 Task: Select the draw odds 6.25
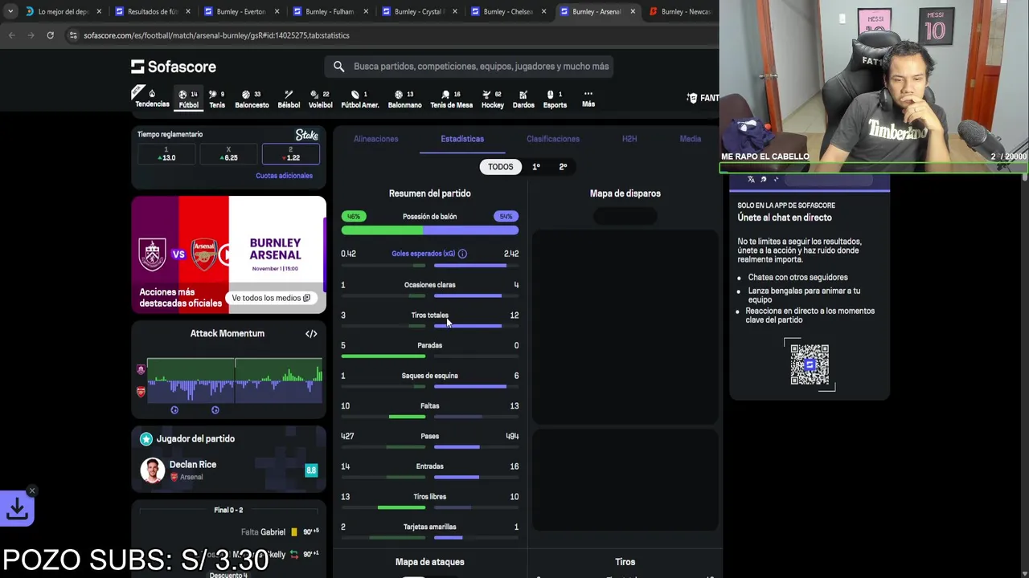[229, 154]
